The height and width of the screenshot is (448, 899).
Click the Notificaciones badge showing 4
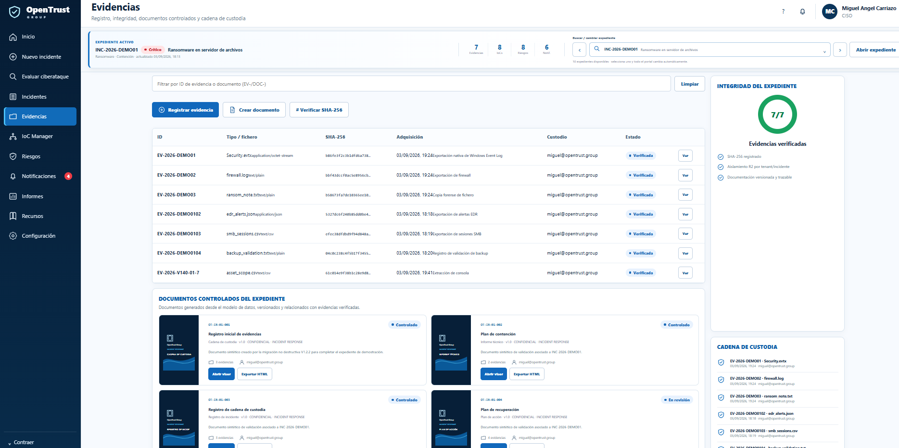pyautogui.click(x=68, y=176)
